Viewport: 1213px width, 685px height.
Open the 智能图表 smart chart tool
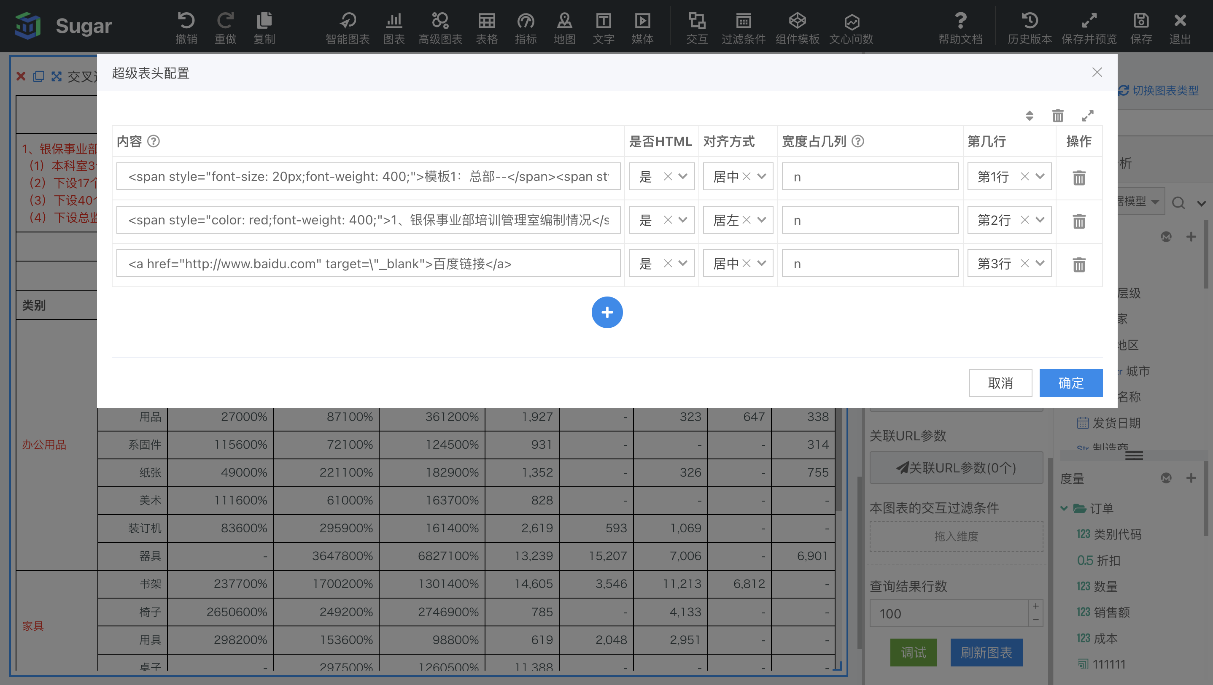point(348,27)
